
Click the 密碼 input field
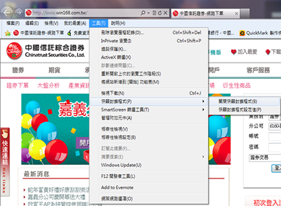(275, 147)
